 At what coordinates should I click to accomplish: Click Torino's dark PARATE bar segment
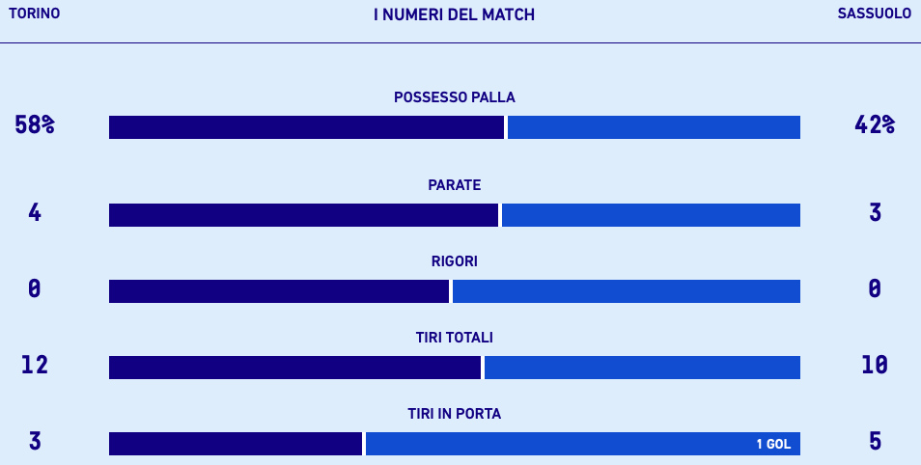(x=303, y=215)
